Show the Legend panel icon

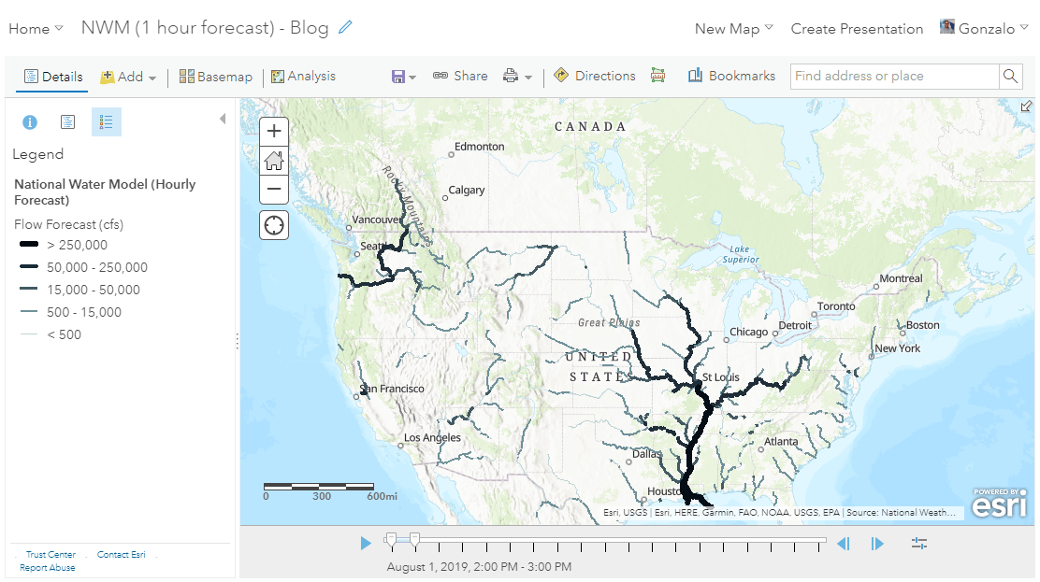click(x=106, y=122)
